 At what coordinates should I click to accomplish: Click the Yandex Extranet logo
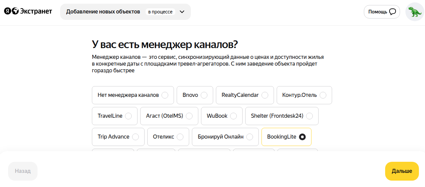click(x=28, y=11)
